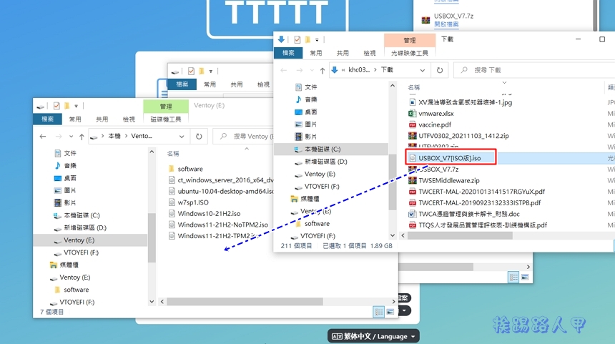This screenshot has width=615, height=344.
Task: Click 名稱 column header in 下載 window
Action: point(414,87)
